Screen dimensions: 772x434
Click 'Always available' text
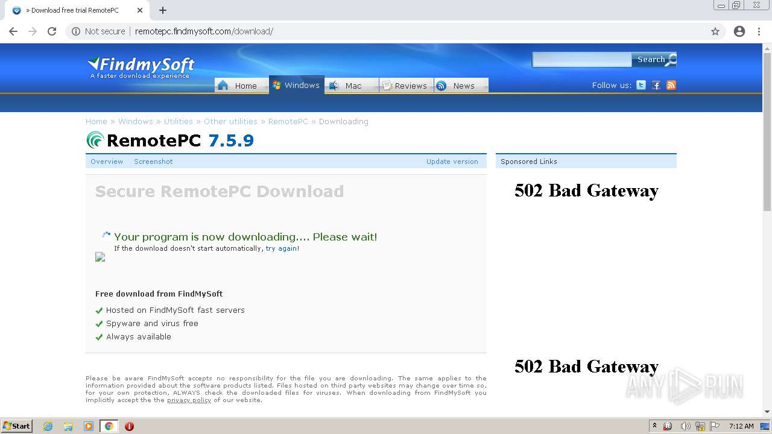click(139, 337)
